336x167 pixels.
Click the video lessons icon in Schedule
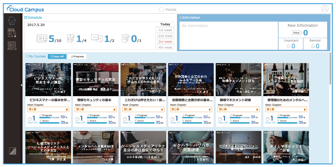coord(42,39)
